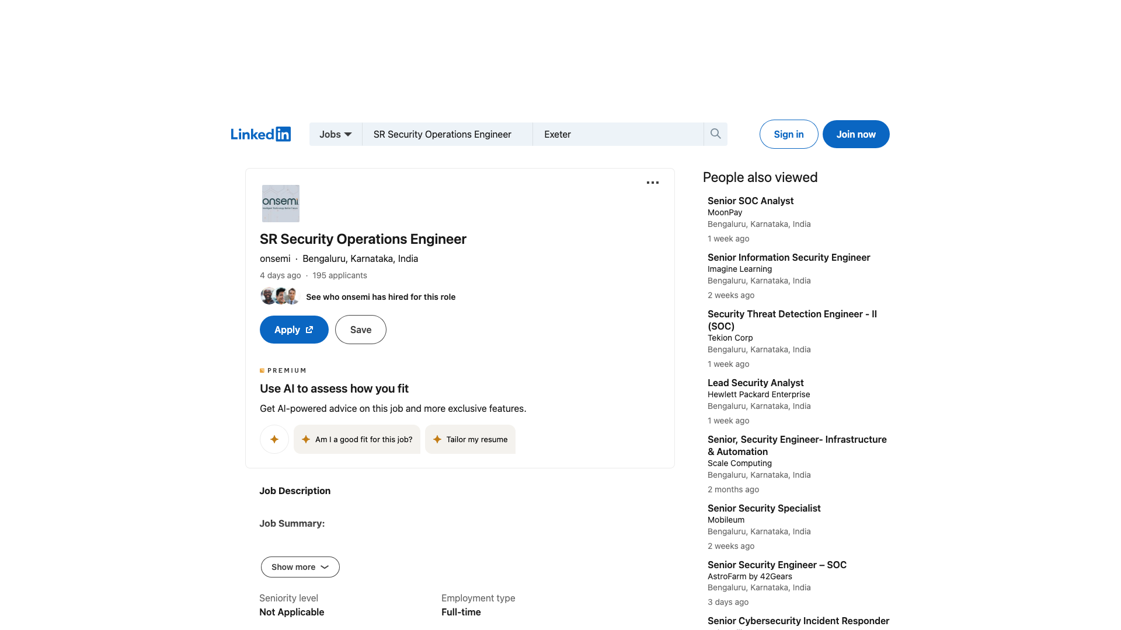Open See who onsemi has hired link
The image size is (1121, 630).
click(x=381, y=297)
